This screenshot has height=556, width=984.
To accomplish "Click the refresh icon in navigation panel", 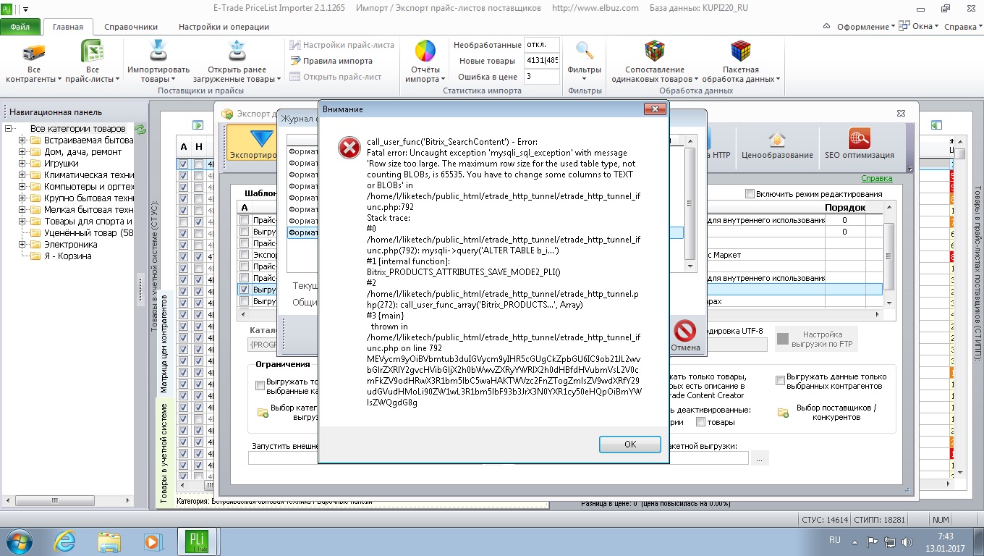I will (x=140, y=130).
